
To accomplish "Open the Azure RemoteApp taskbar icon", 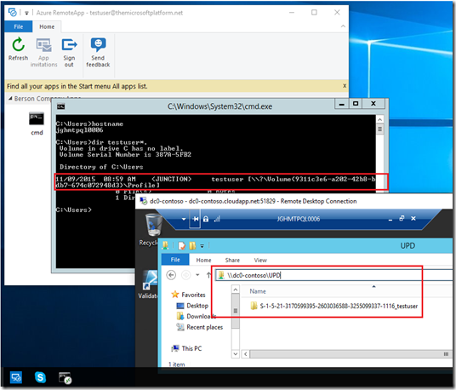I will (16, 378).
